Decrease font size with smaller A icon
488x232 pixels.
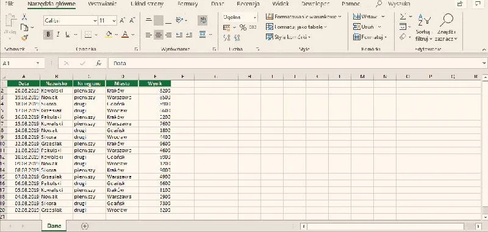coord(132,21)
